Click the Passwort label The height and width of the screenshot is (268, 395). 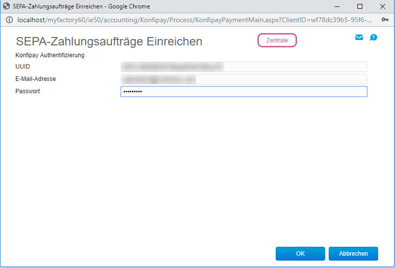point(28,92)
